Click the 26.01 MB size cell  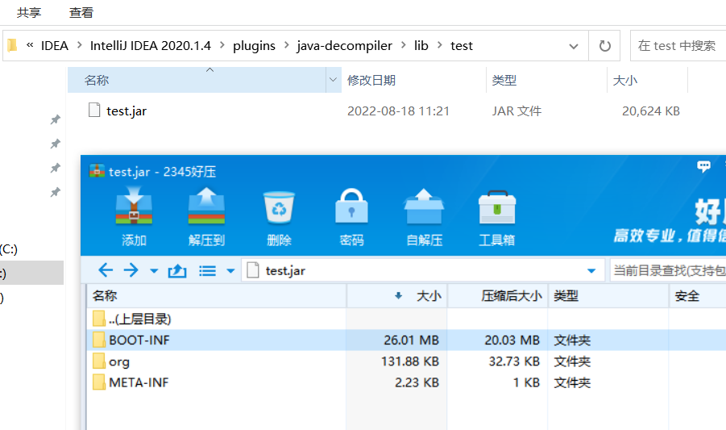pos(411,340)
